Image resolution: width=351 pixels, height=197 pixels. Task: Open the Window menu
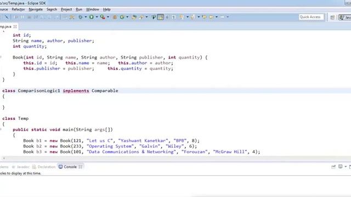tap(93, 9)
